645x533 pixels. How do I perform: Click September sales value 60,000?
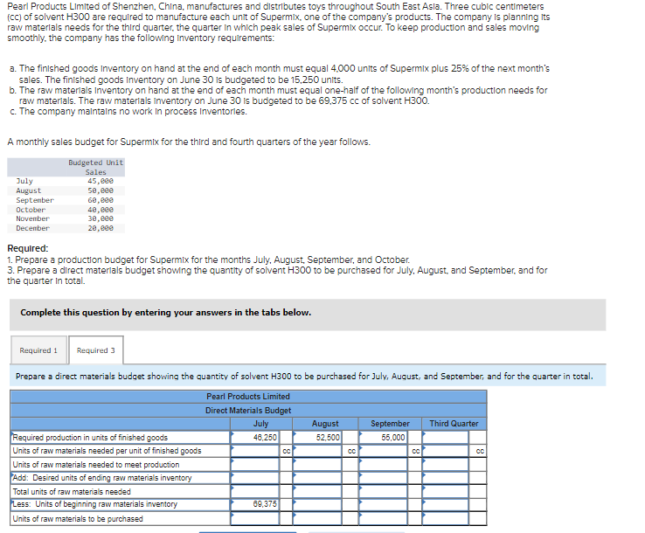pyautogui.click(x=101, y=200)
